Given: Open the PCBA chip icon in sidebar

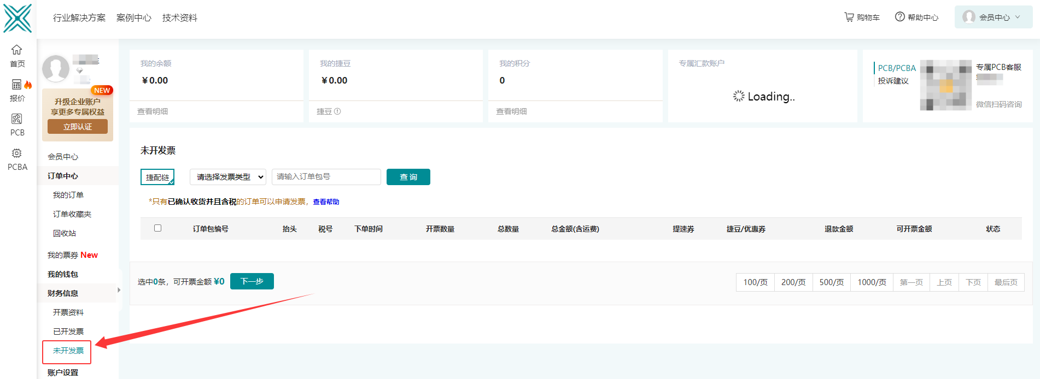Looking at the screenshot, I should (17, 153).
